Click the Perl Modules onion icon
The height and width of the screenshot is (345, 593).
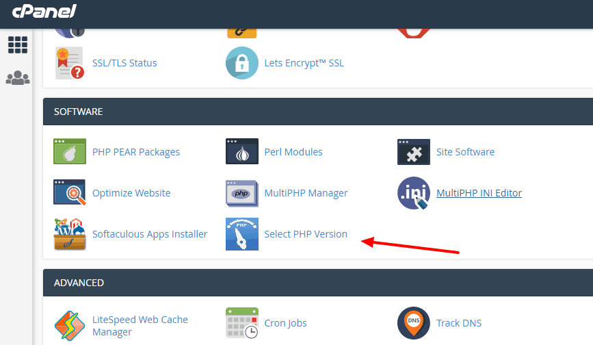242,152
